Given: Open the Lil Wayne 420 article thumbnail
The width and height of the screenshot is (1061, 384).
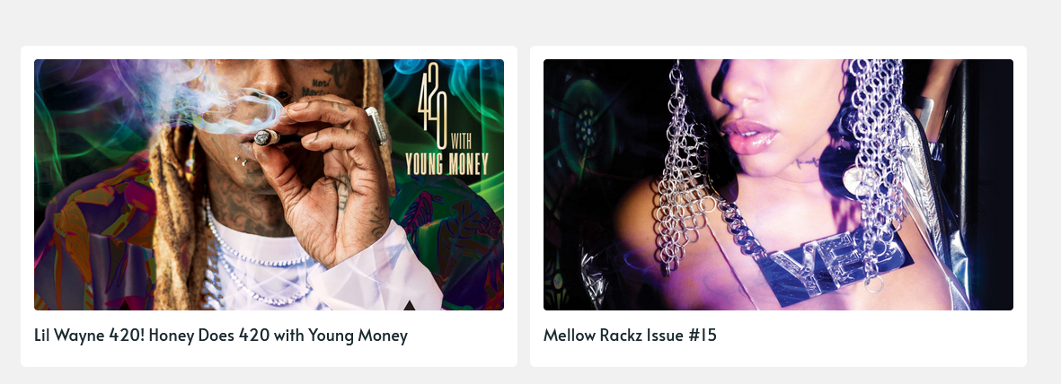Looking at the screenshot, I should (269, 185).
